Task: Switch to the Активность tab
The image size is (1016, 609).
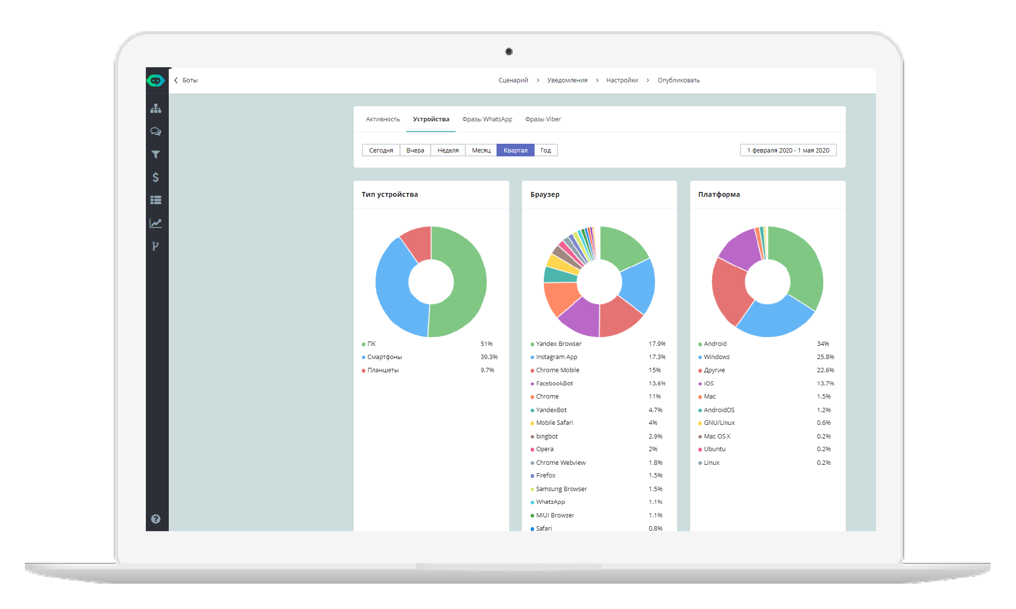Action: coord(382,119)
